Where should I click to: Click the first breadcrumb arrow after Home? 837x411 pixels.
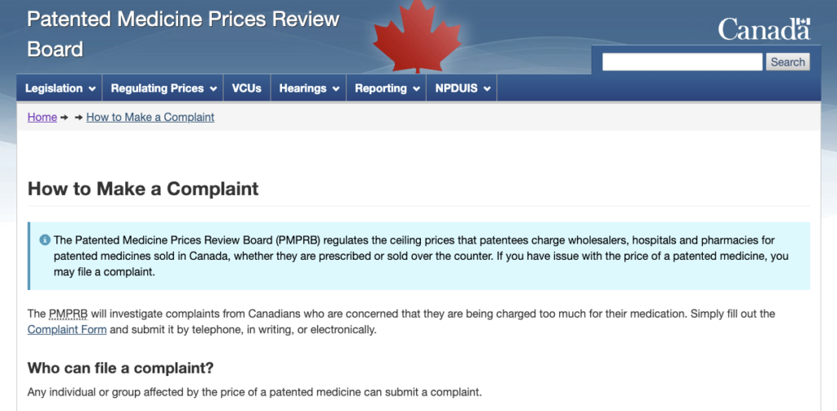coord(65,118)
